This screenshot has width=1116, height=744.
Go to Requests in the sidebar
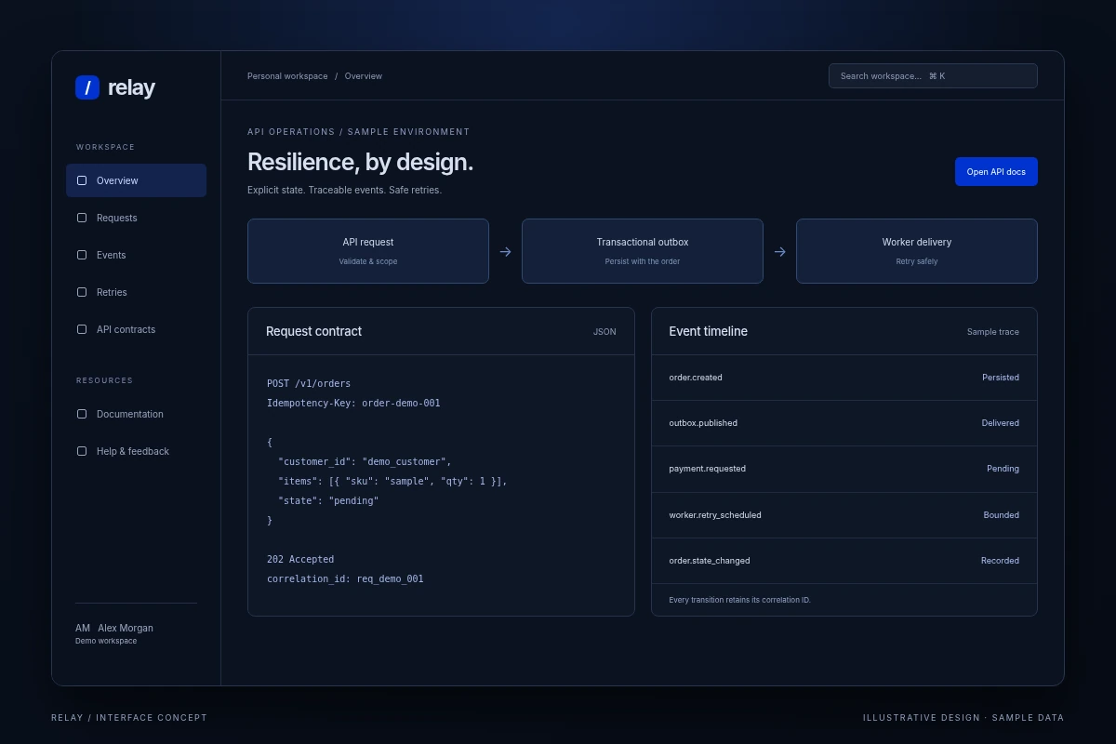136,218
